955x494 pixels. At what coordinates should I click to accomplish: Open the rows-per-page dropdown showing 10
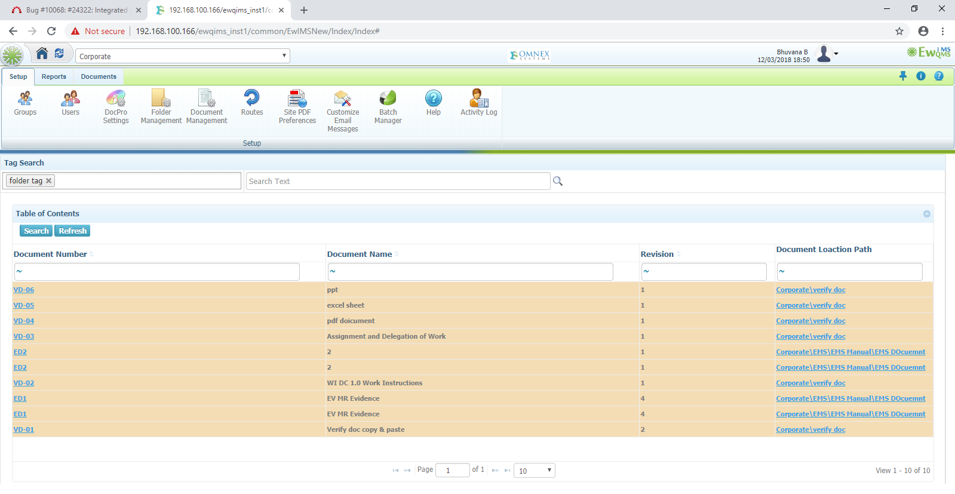pyautogui.click(x=535, y=471)
